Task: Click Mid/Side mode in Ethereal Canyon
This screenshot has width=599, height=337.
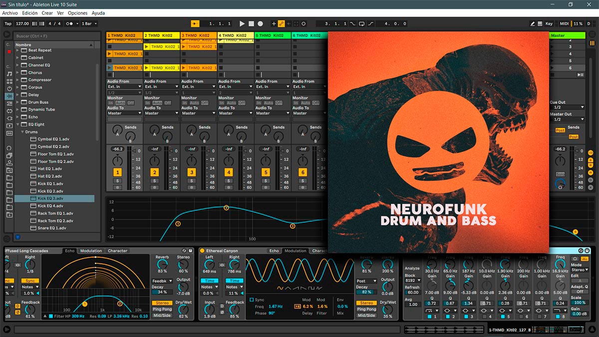Action: tap(366, 316)
